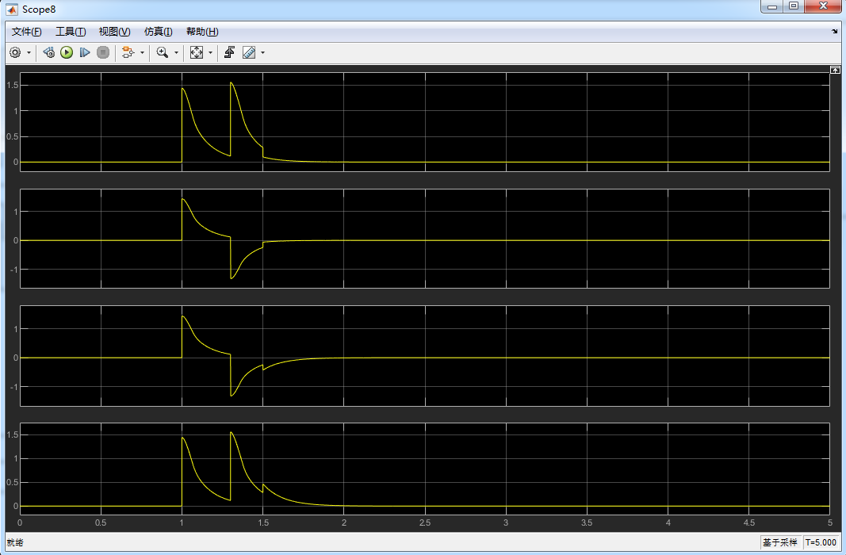Click the scale axes limits icon
Screen dimensions: 846x555
[197, 52]
